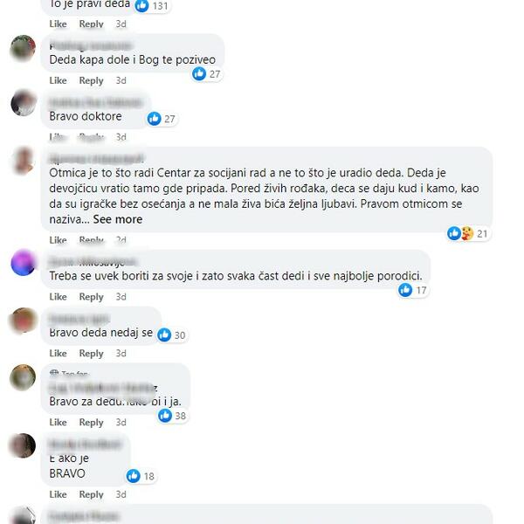Image resolution: width=524 pixels, height=524 pixels.
Task: Like the 'Treba se uvek boriti' comment
Action: coord(59,297)
